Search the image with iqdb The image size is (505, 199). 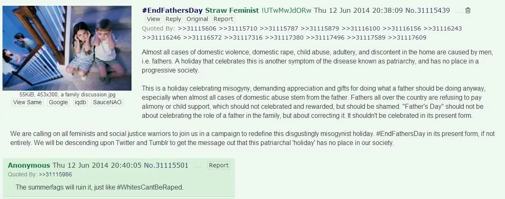point(81,102)
